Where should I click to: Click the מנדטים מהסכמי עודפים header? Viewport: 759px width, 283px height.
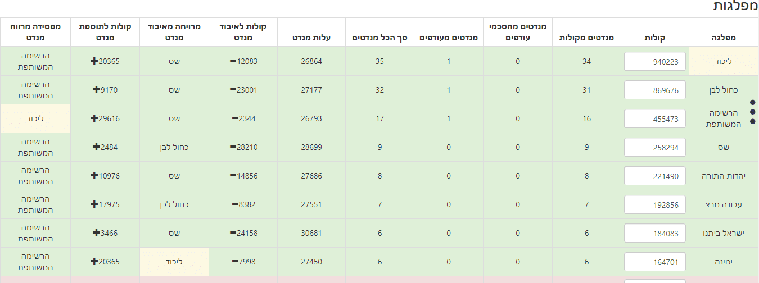518,32
